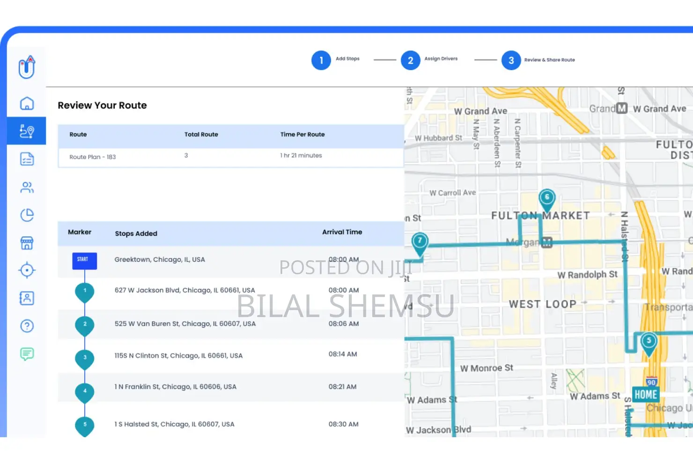Click stop marker 2 in the list
Viewport: 693px width, 462px height.
click(x=85, y=326)
